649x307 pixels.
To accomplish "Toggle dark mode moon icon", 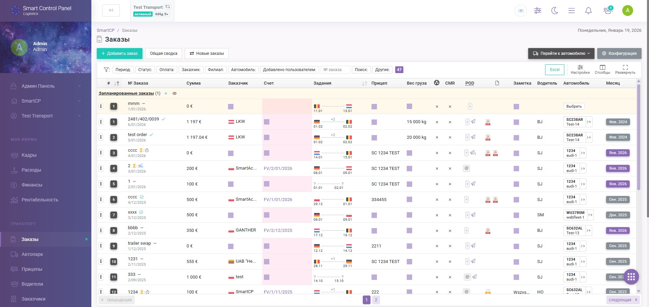I will [x=555, y=10].
